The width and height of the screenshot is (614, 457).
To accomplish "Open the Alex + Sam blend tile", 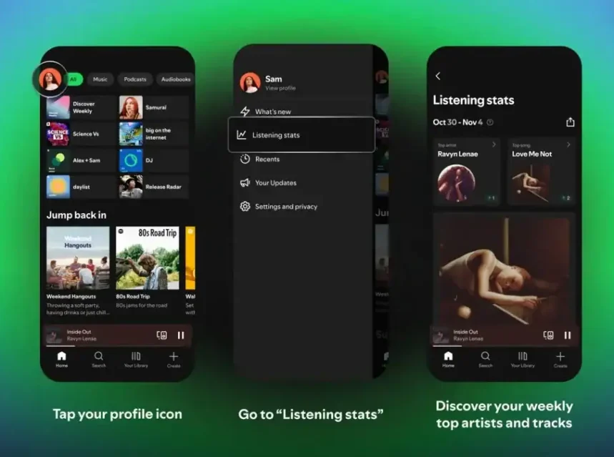I will click(81, 160).
